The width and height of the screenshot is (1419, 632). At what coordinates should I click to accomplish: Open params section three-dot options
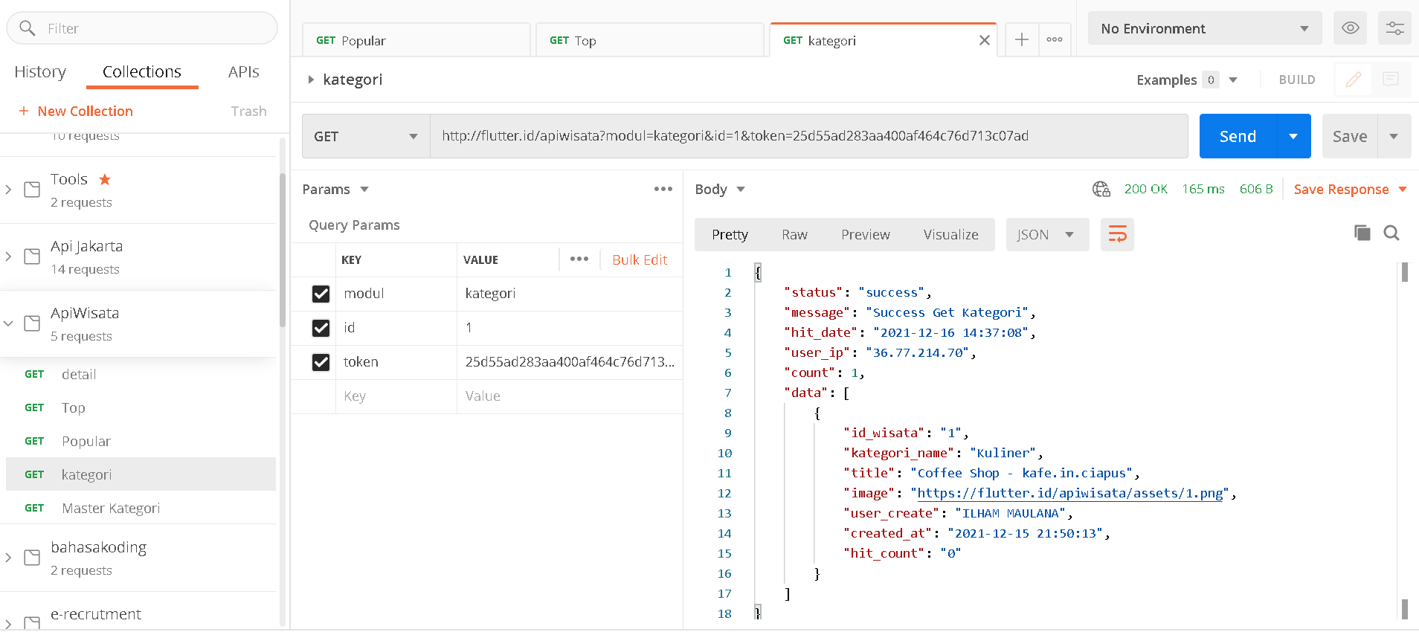(663, 189)
